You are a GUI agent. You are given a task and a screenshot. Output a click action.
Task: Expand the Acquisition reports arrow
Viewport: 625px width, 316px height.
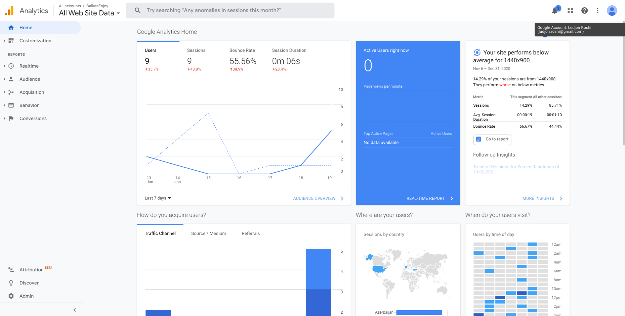pyautogui.click(x=4, y=92)
